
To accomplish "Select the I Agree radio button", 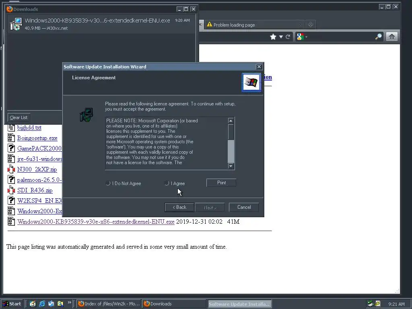I will click(167, 183).
